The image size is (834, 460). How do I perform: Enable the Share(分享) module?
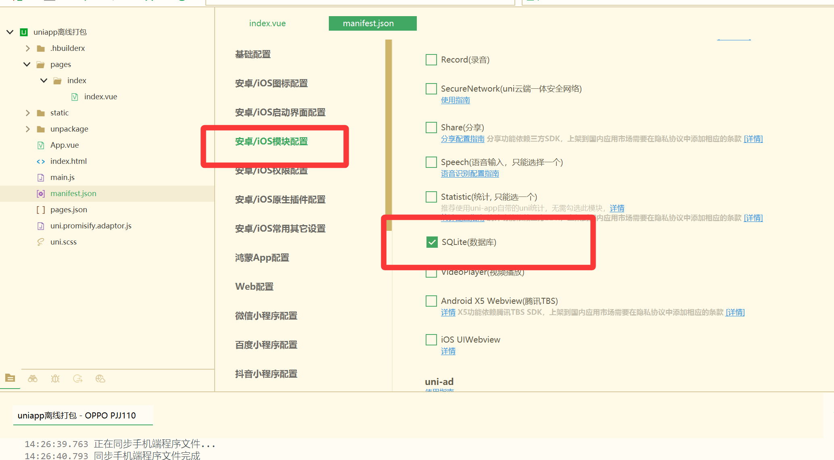pyautogui.click(x=431, y=127)
